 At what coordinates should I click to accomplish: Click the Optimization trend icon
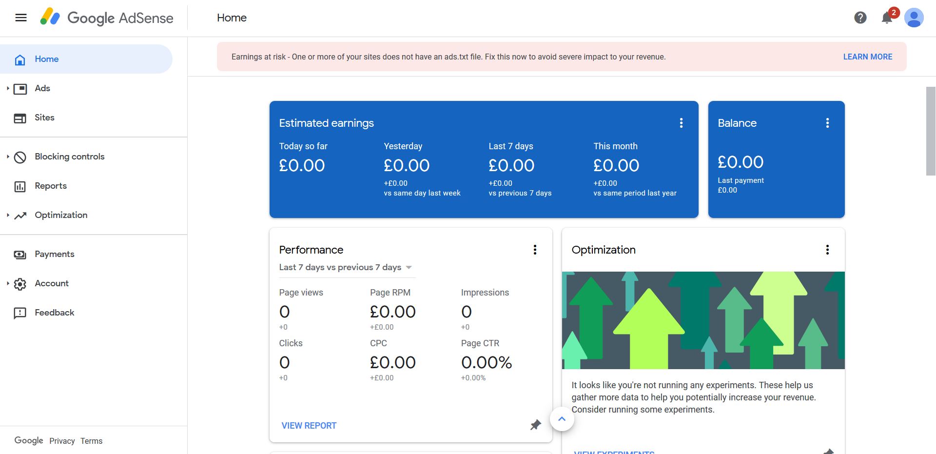20,216
